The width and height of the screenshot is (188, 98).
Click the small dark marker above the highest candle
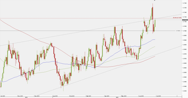[x=154, y=0]
